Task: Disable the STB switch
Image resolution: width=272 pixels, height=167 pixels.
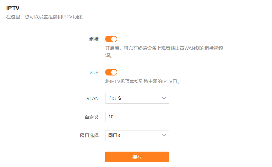Action: tap(111, 72)
